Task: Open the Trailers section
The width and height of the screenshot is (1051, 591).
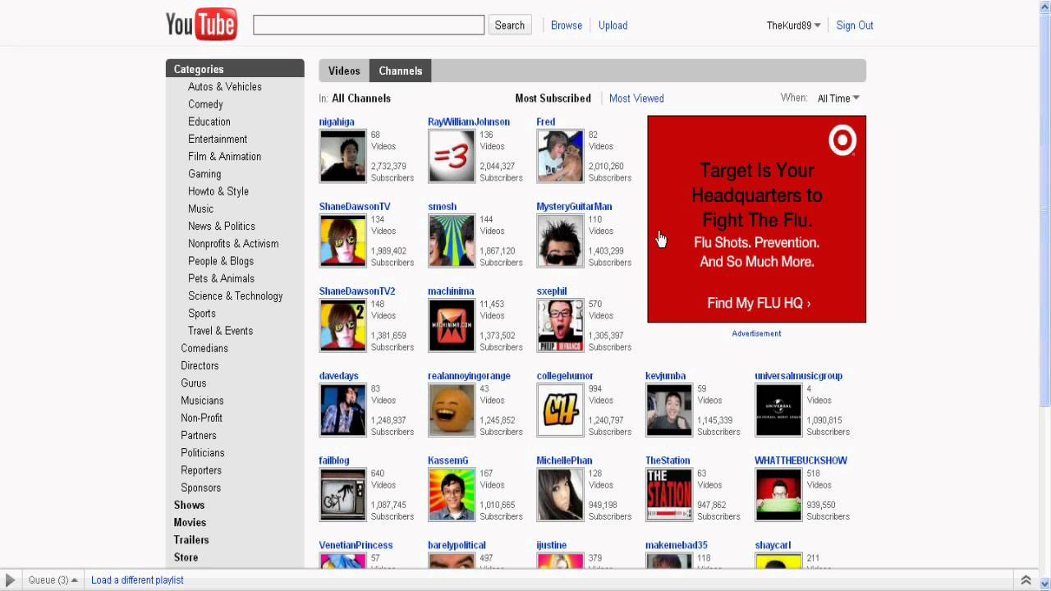Action: 191,540
